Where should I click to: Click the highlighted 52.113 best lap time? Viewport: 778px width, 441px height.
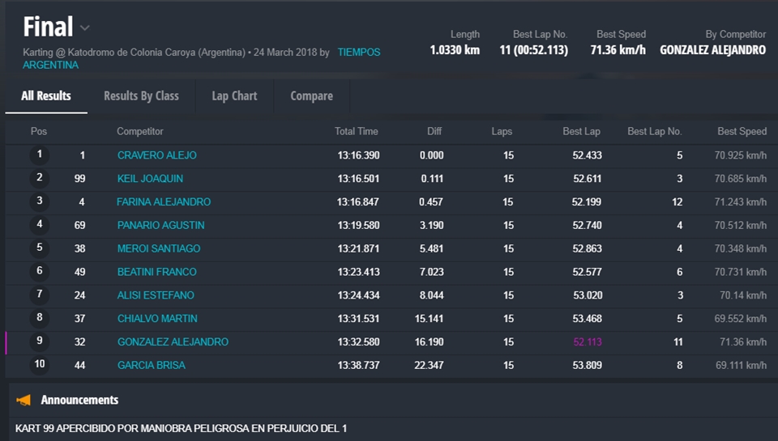587,342
